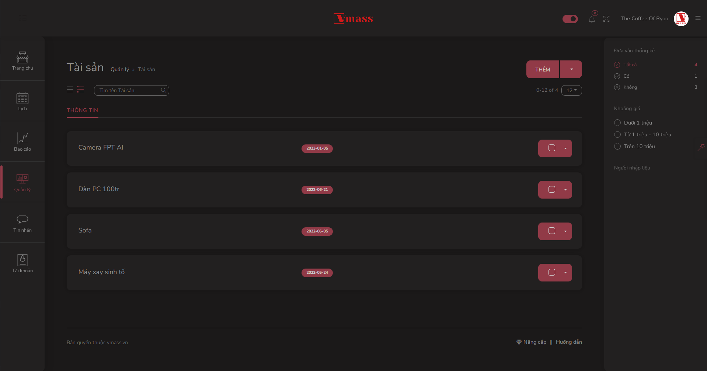Open the page size dropdown showing 12
This screenshot has height=371, width=707.
[x=571, y=90]
